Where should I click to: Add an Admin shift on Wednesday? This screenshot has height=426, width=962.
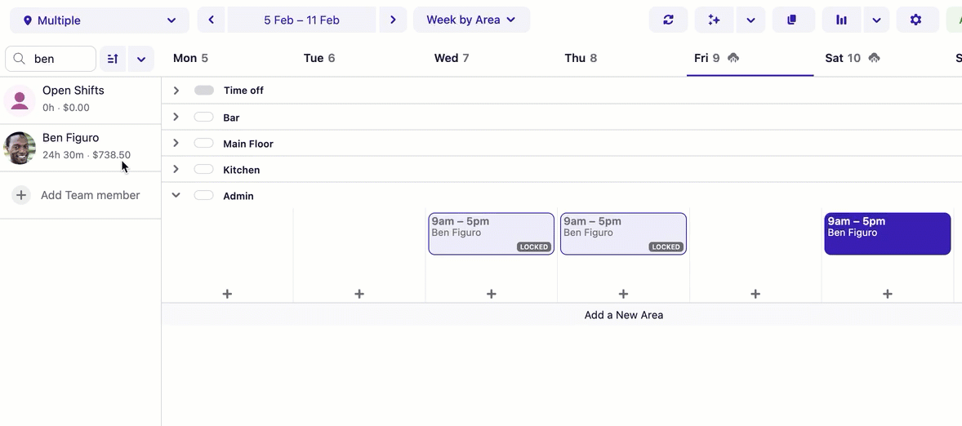492,295
